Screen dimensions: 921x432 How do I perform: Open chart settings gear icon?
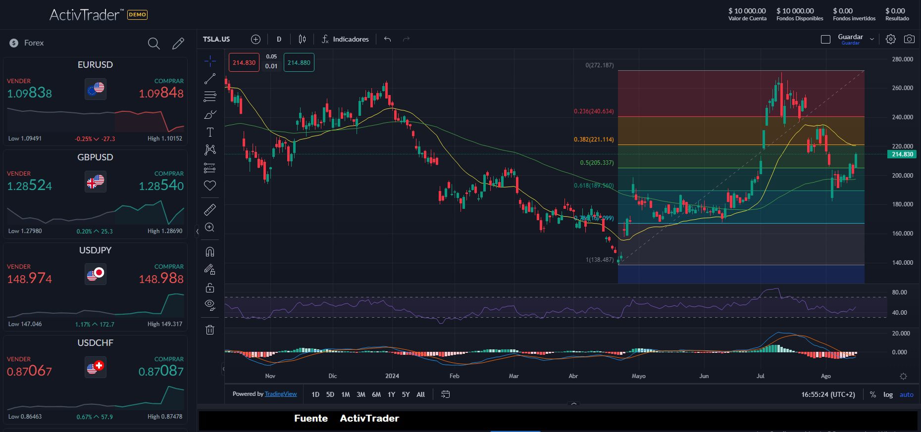890,39
